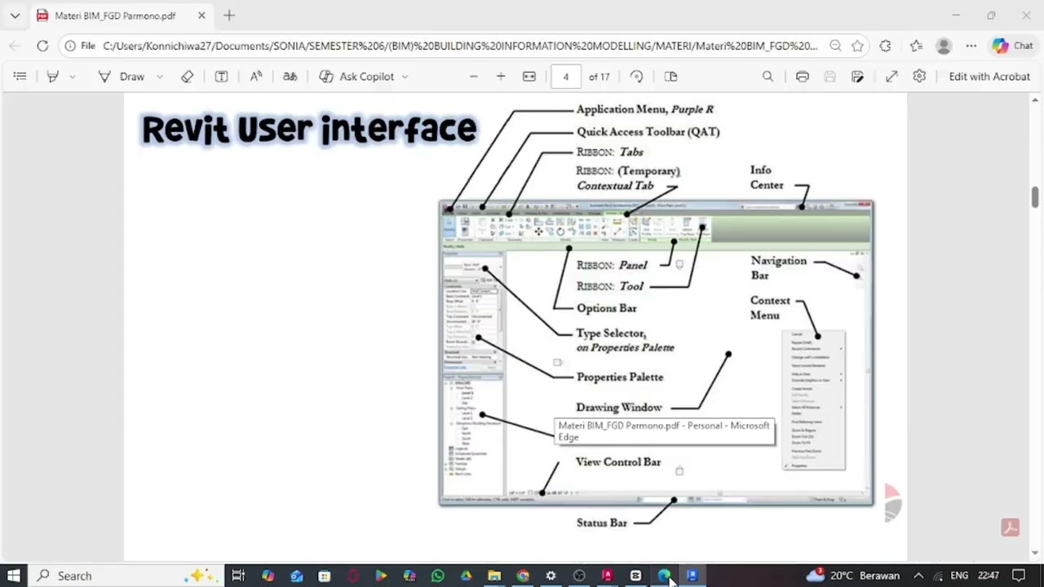Open the Favorites list
This screenshot has height=587, width=1044.
click(x=916, y=46)
